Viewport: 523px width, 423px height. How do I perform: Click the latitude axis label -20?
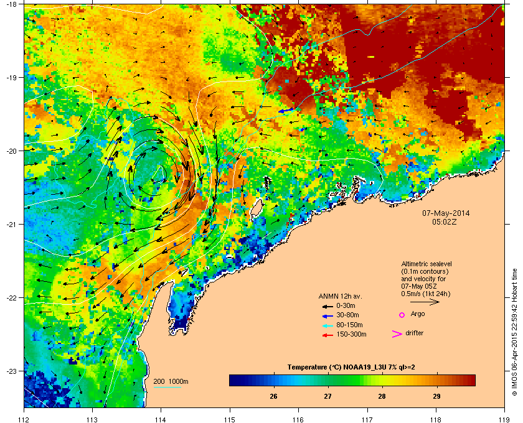point(12,151)
